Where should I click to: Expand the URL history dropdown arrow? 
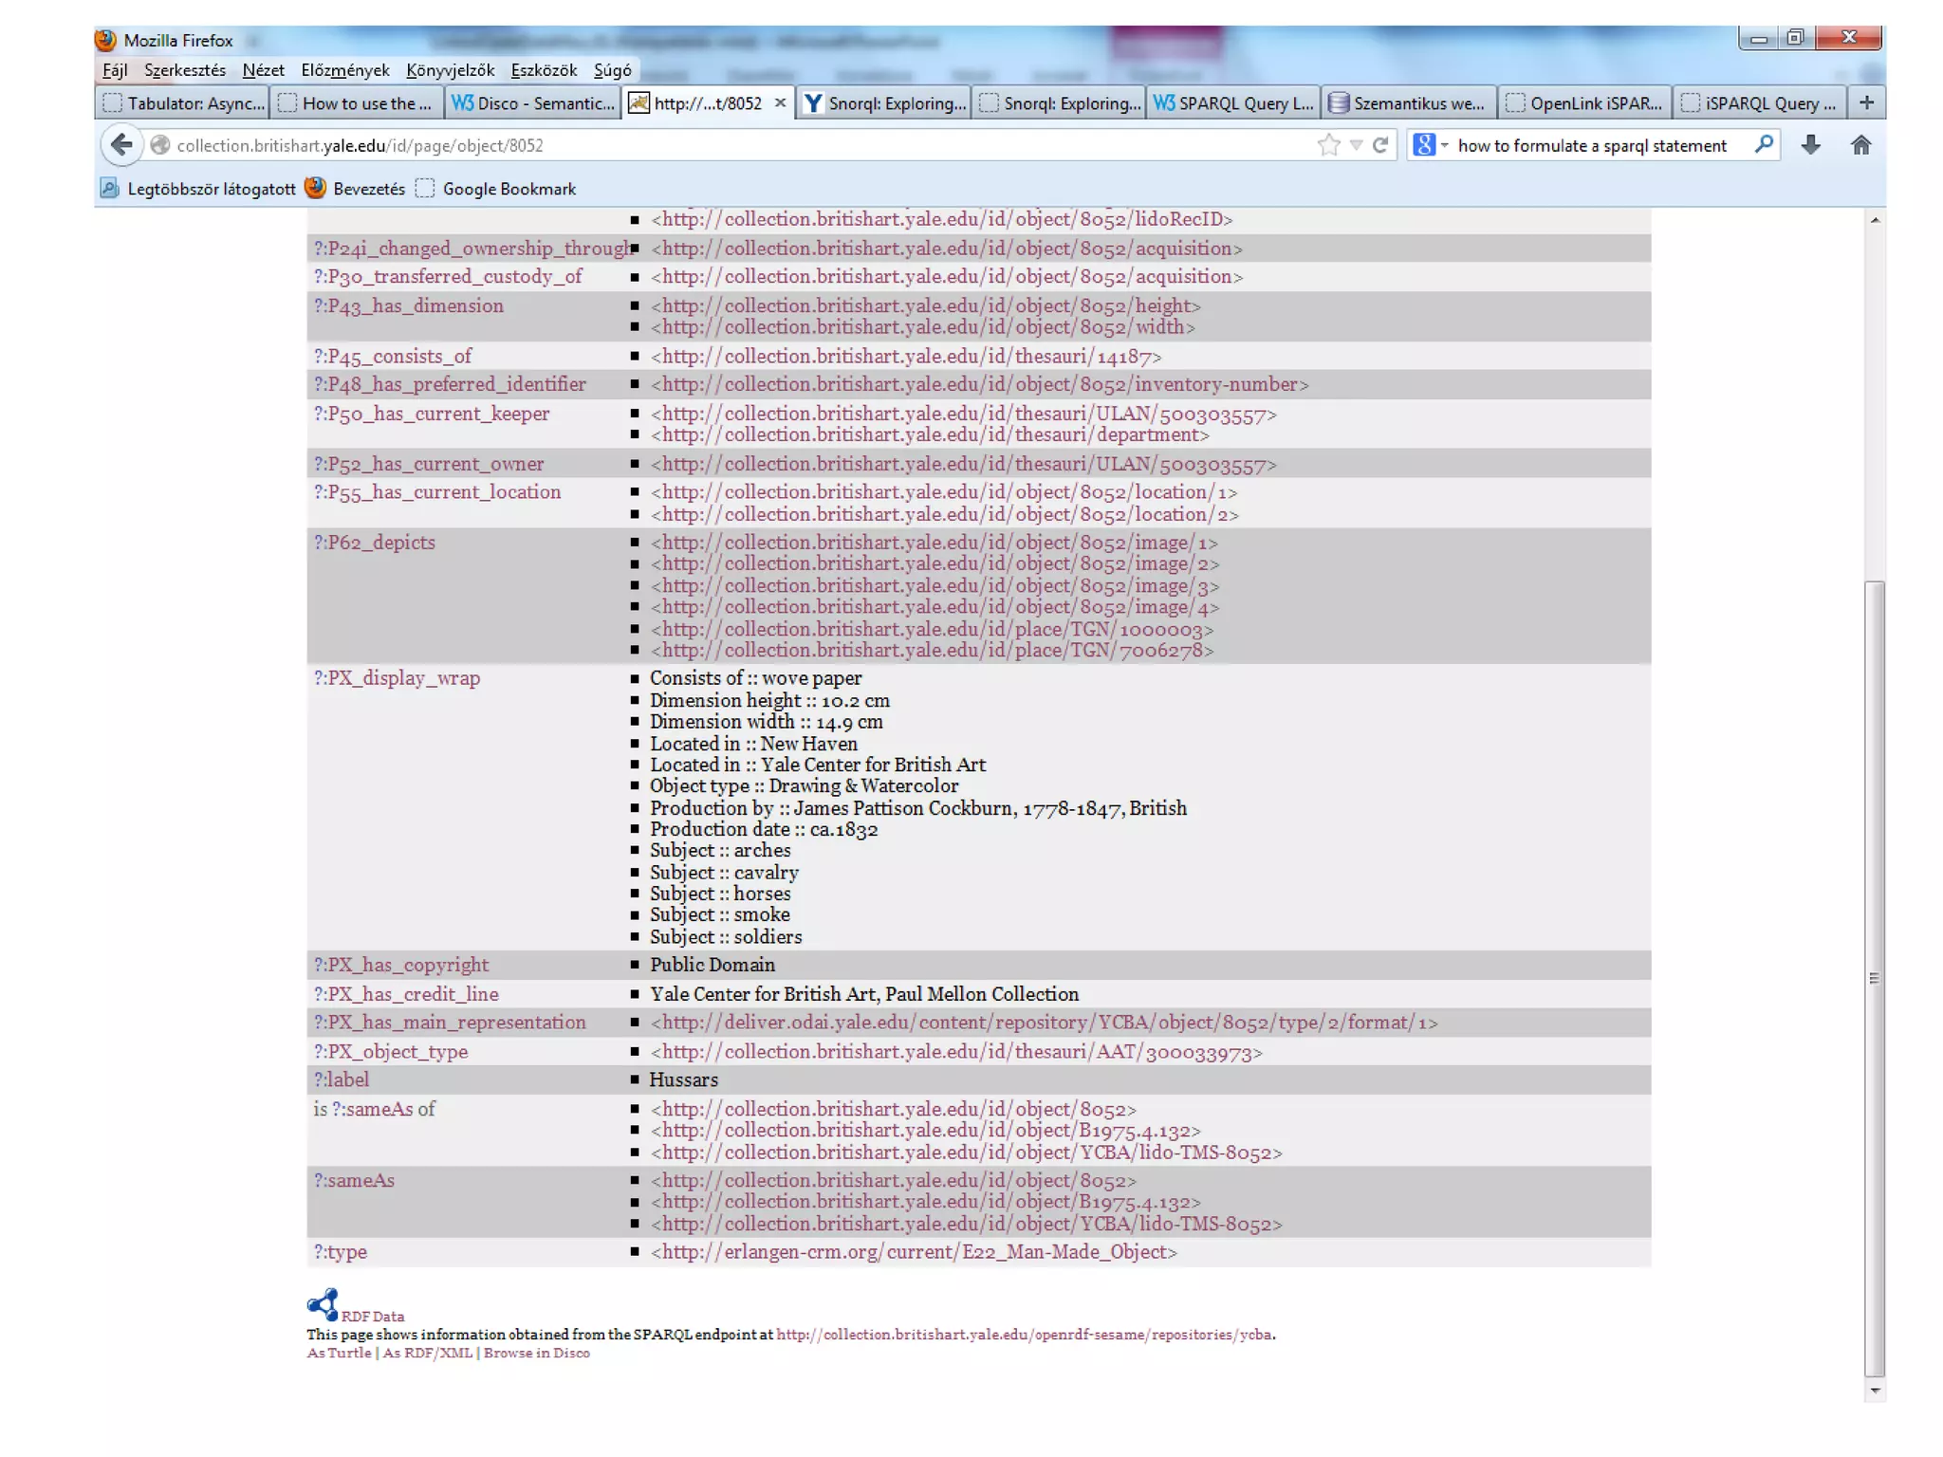click(1356, 145)
